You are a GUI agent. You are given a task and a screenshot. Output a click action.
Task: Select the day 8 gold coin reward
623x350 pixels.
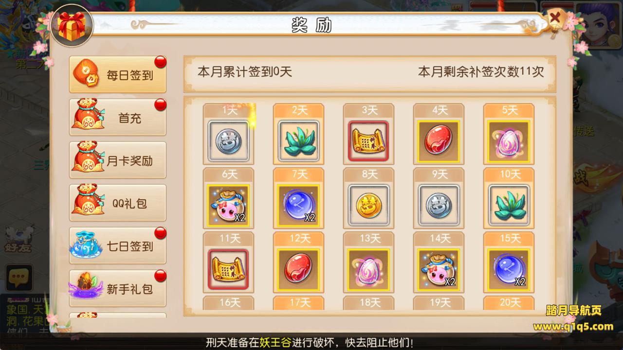click(x=368, y=205)
